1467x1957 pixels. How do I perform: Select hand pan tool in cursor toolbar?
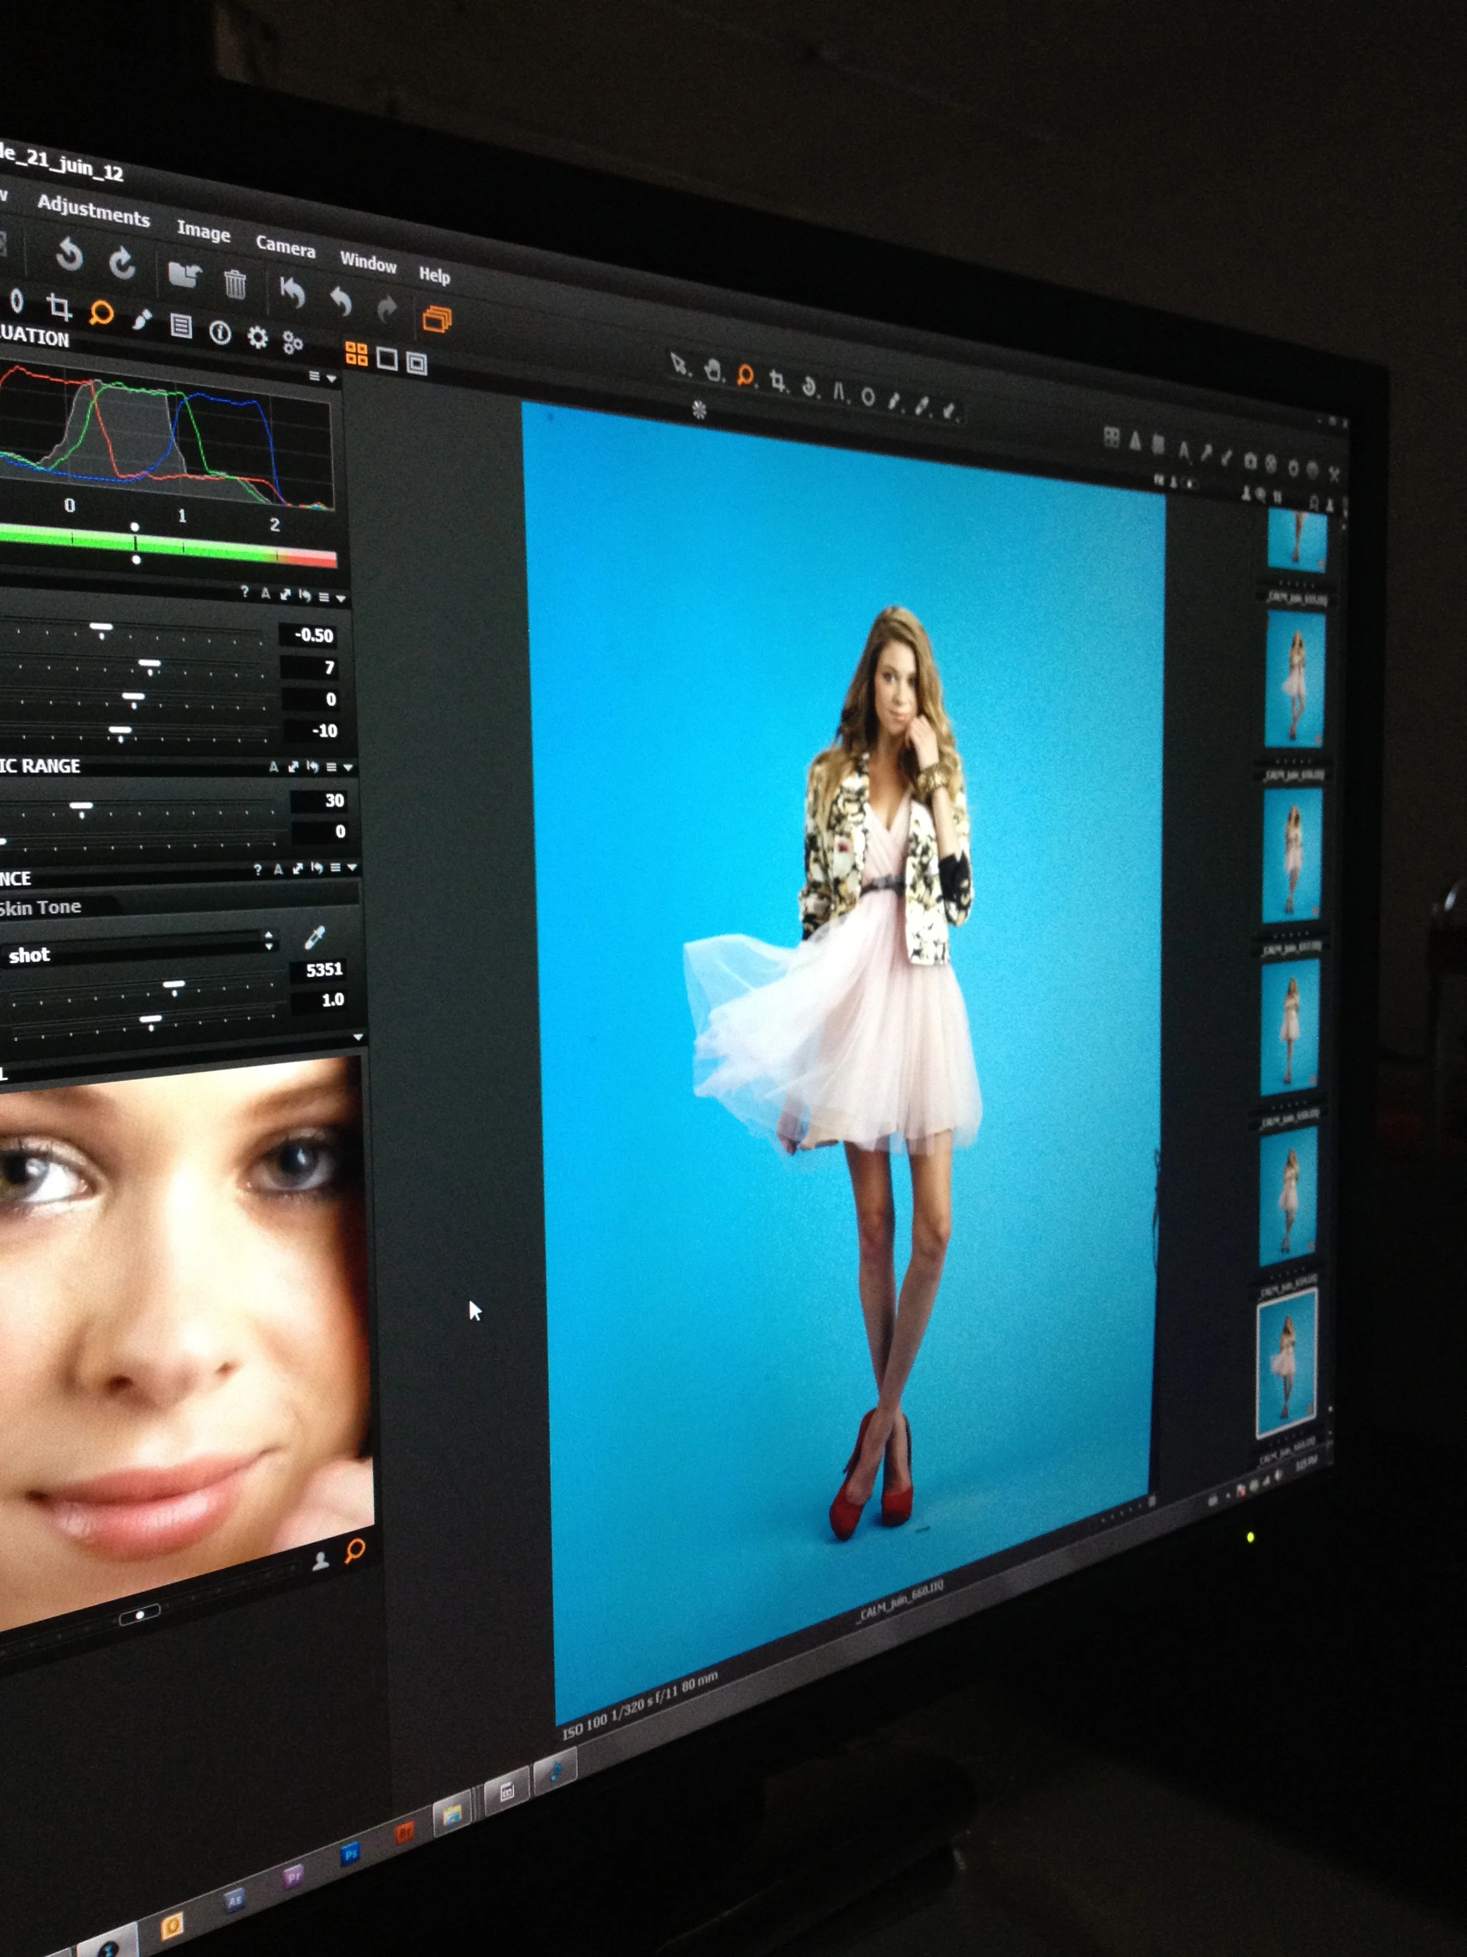pos(713,371)
